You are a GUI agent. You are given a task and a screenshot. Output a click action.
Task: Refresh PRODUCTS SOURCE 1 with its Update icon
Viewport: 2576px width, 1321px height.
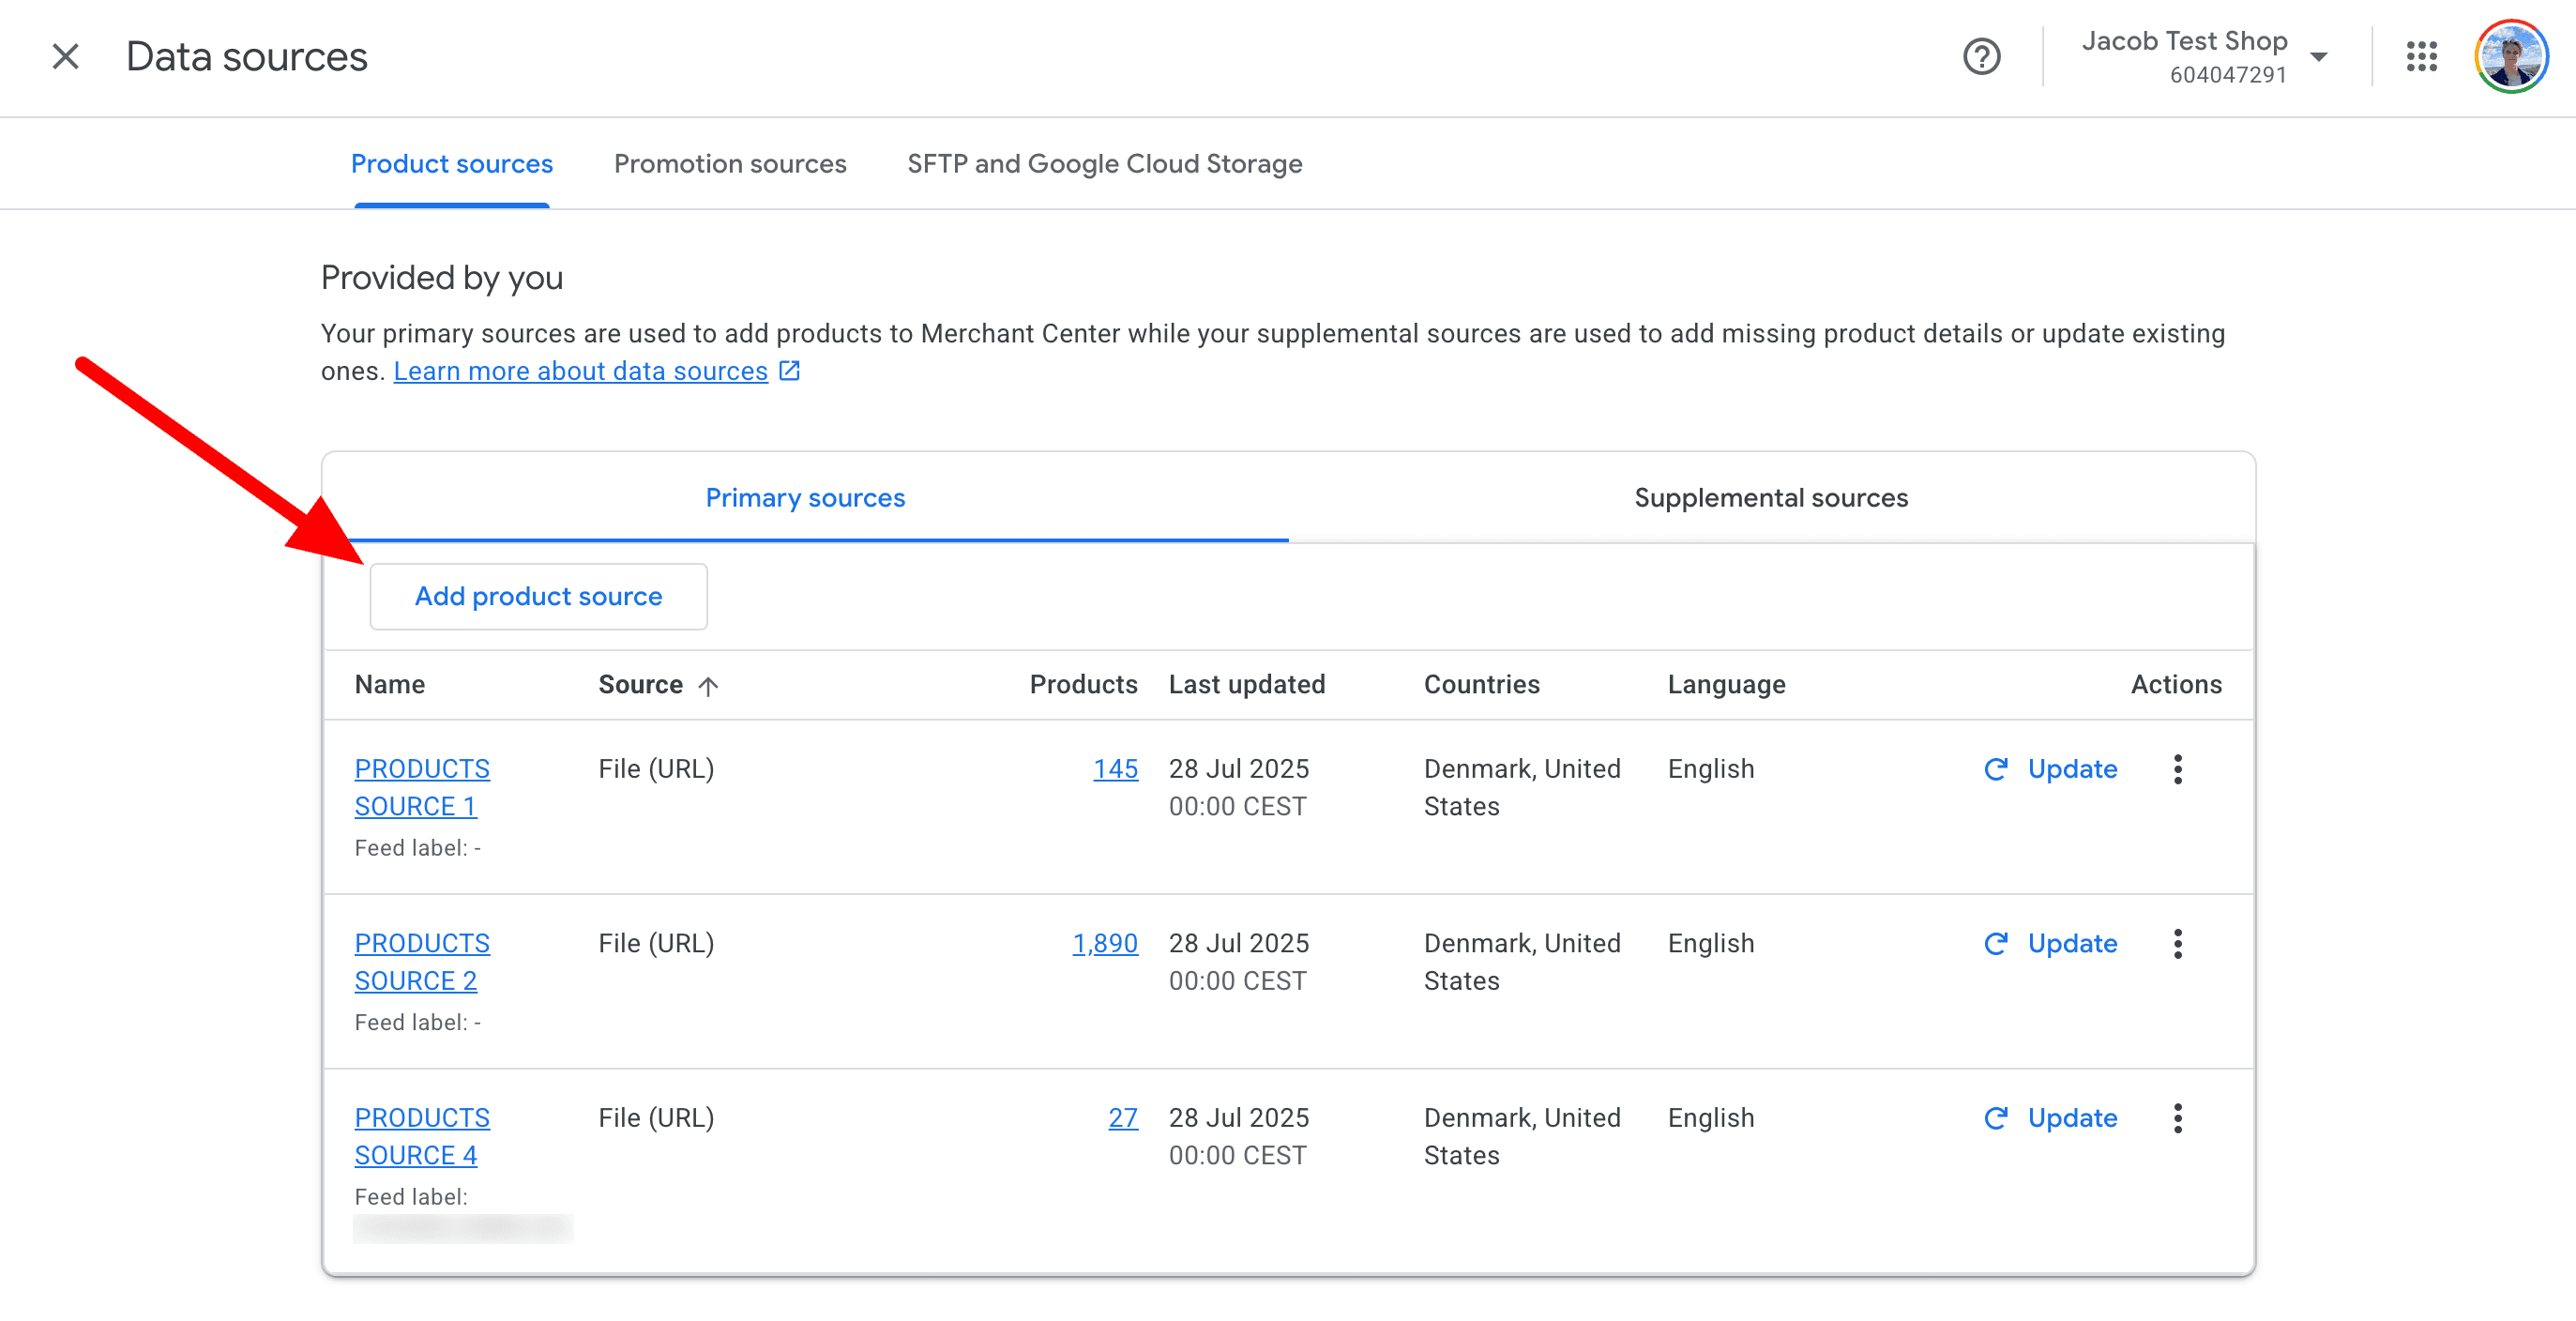click(x=1996, y=768)
